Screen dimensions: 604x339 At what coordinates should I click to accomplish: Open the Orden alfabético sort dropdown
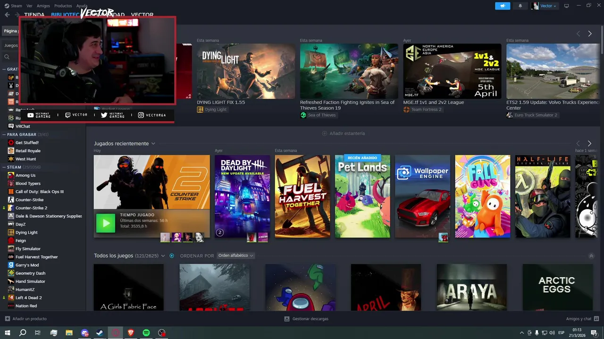236,256
